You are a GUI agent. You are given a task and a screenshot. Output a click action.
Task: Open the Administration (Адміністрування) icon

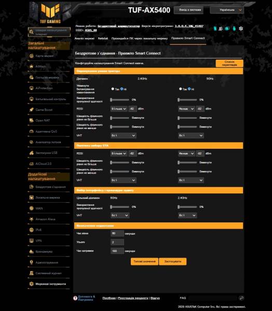pyautogui.click(x=31, y=262)
